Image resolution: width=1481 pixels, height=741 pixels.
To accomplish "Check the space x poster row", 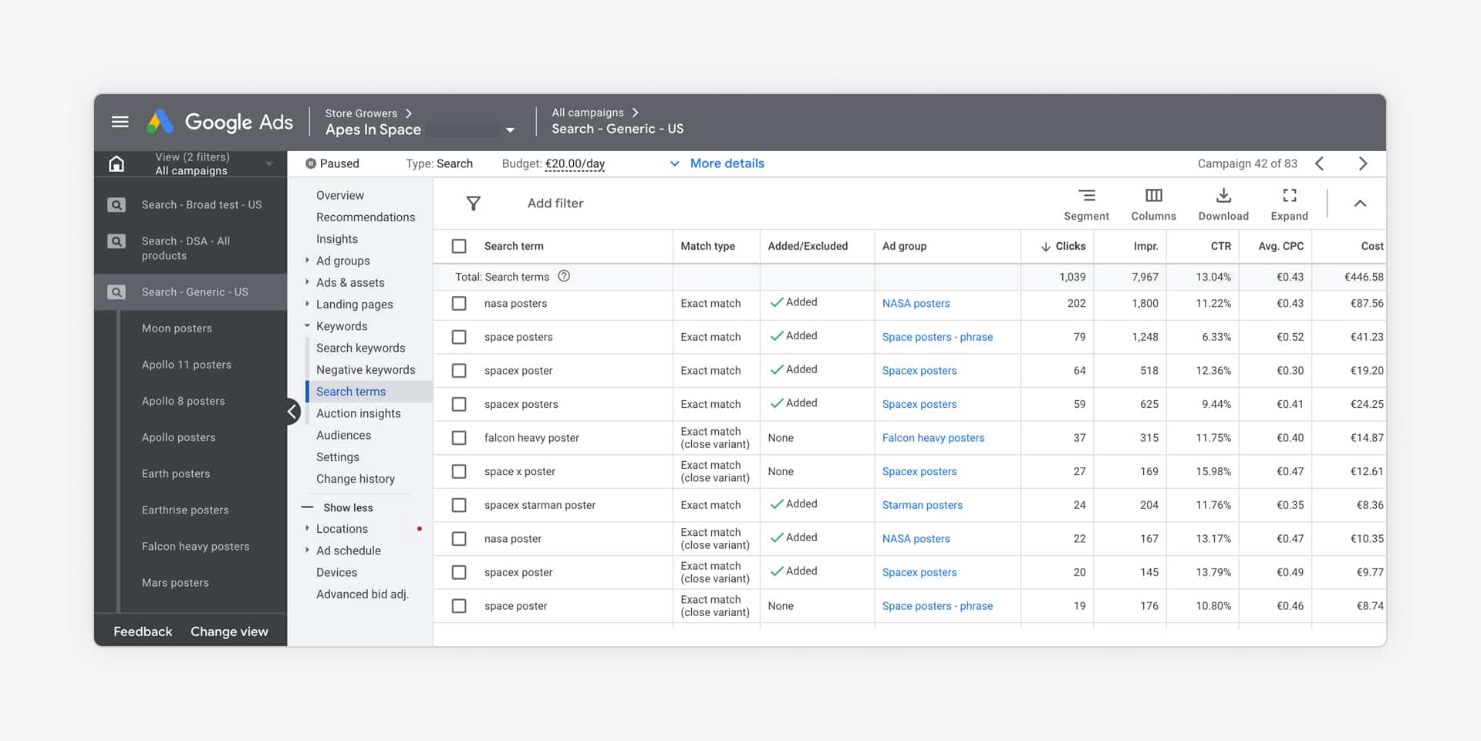I will tap(459, 471).
